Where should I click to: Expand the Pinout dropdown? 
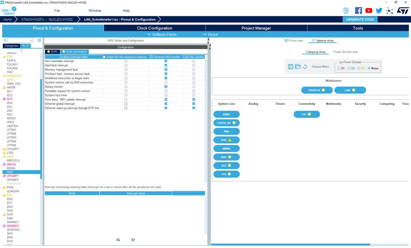[211, 34]
